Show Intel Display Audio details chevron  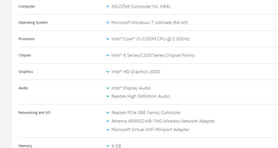click(x=108, y=88)
